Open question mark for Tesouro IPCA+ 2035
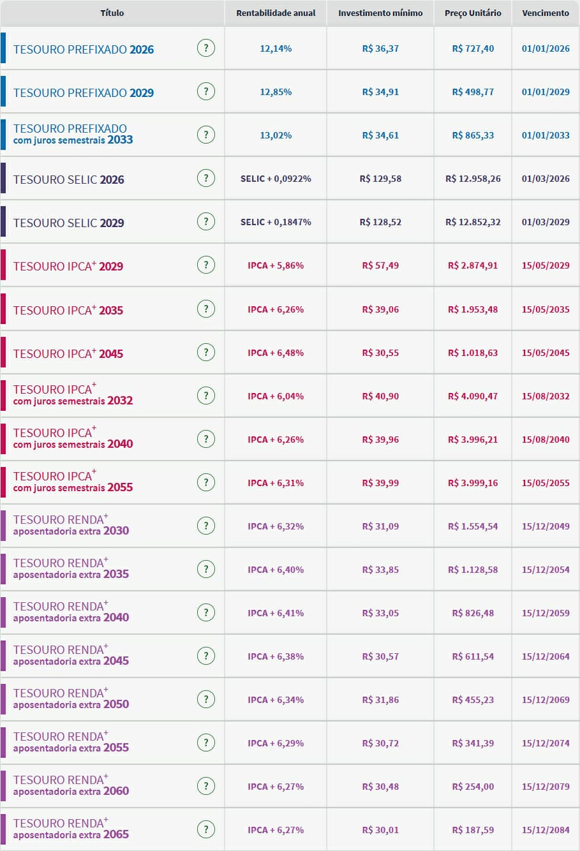This screenshot has height=851, width=580. point(205,309)
